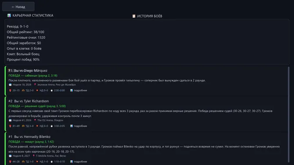This screenshot has height=165, width=294.
Task: Click the Опыт в клетке: 0 боёв line
Action: tap(24, 48)
